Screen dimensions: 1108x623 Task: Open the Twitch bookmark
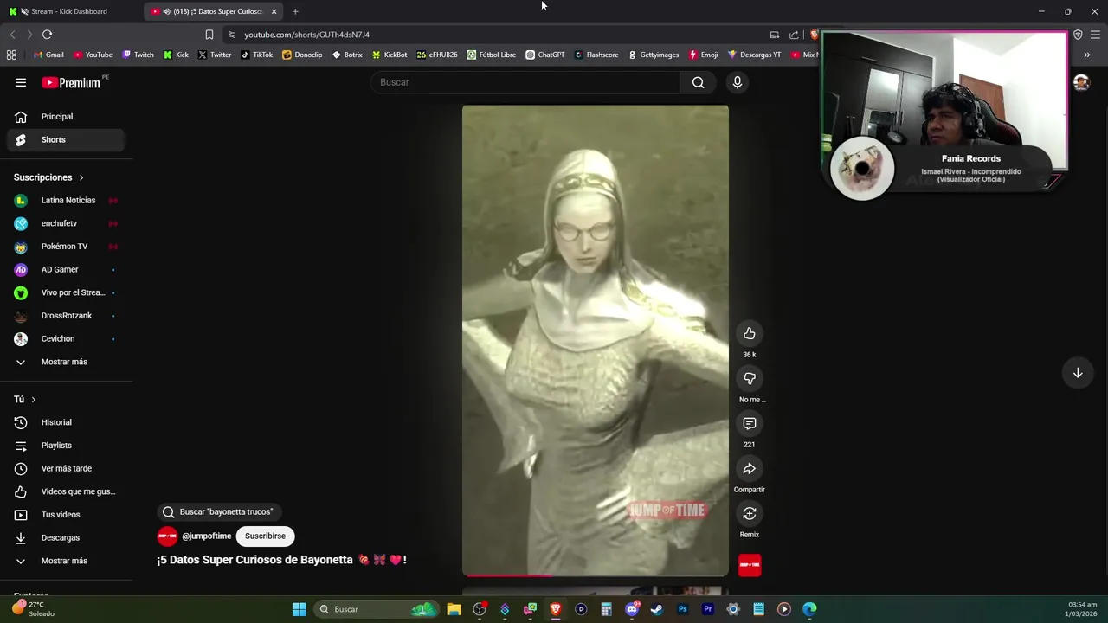tap(138, 55)
